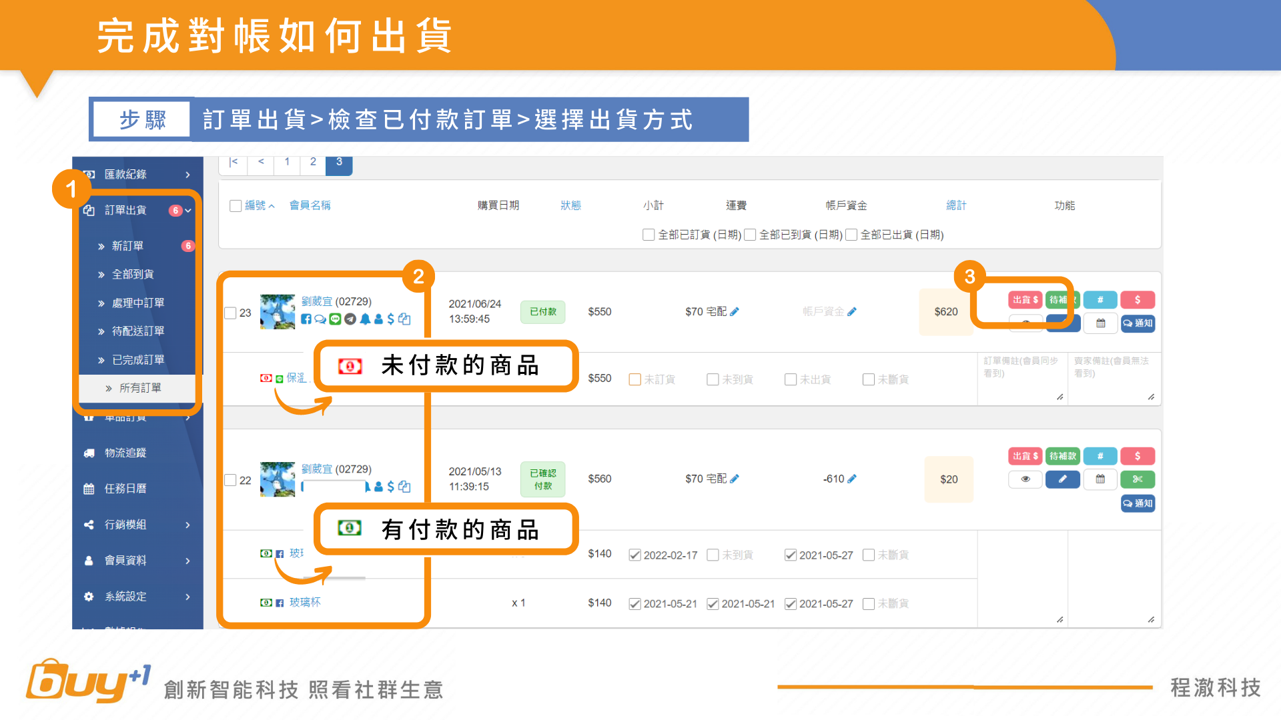Screen dimensions: 1281x720
Task: Click the eye view icon for order 22
Action: coord(1025,479)
